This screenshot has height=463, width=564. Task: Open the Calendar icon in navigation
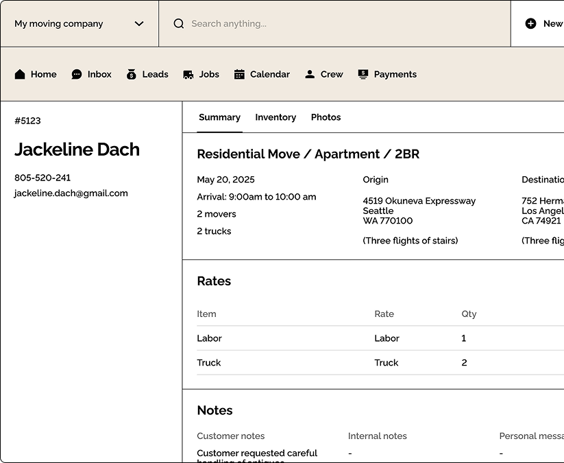(239, 74)
